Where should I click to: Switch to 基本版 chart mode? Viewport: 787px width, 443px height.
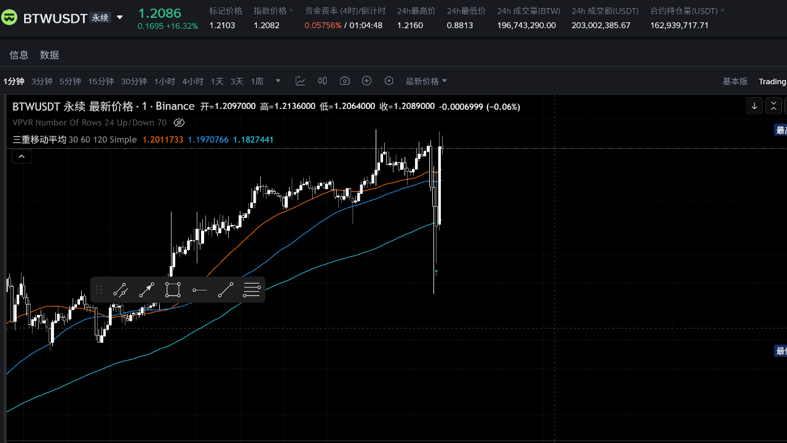[x=735, y=81]
